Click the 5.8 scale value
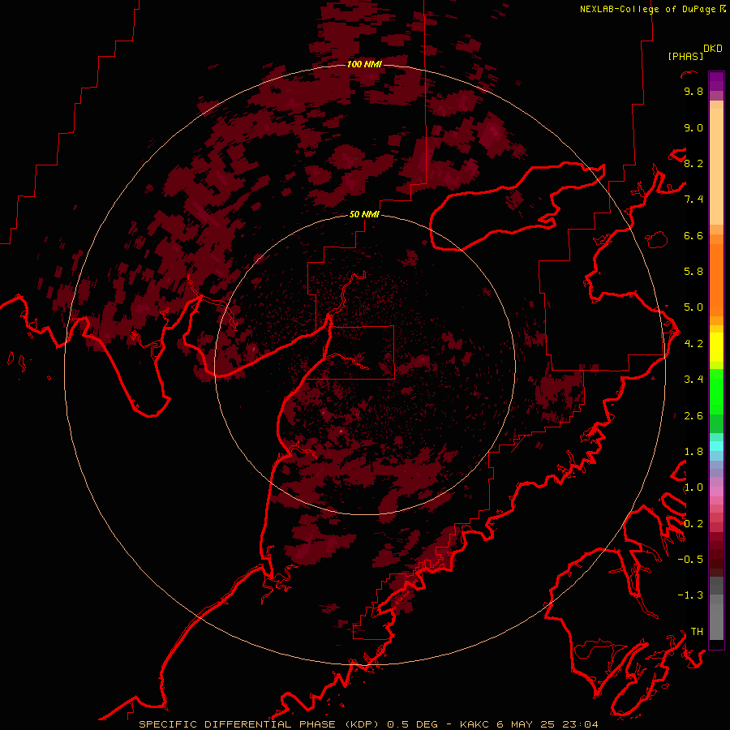This screenshot has width=730, height=730. (693, 272)
